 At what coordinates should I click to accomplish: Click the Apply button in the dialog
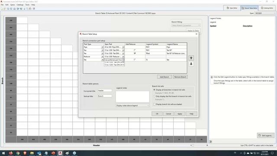click(180, 114)
